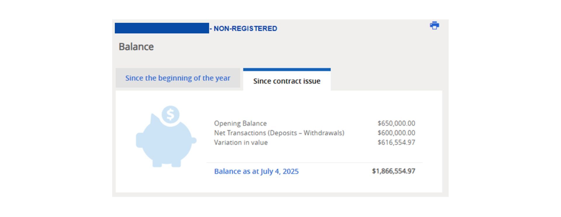The height and width of the screenshot is (217, 561).
Task: Click the $650,000.00 opening balance amount
Action: pos(396,123)
